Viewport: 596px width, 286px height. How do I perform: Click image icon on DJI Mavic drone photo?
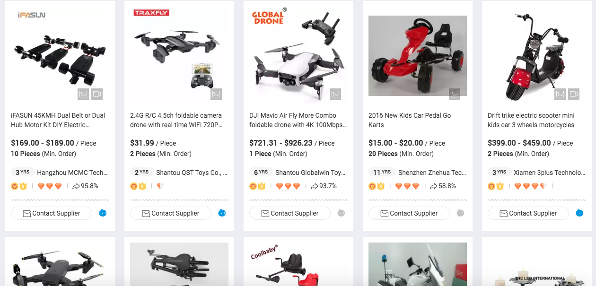coord(335,94)
